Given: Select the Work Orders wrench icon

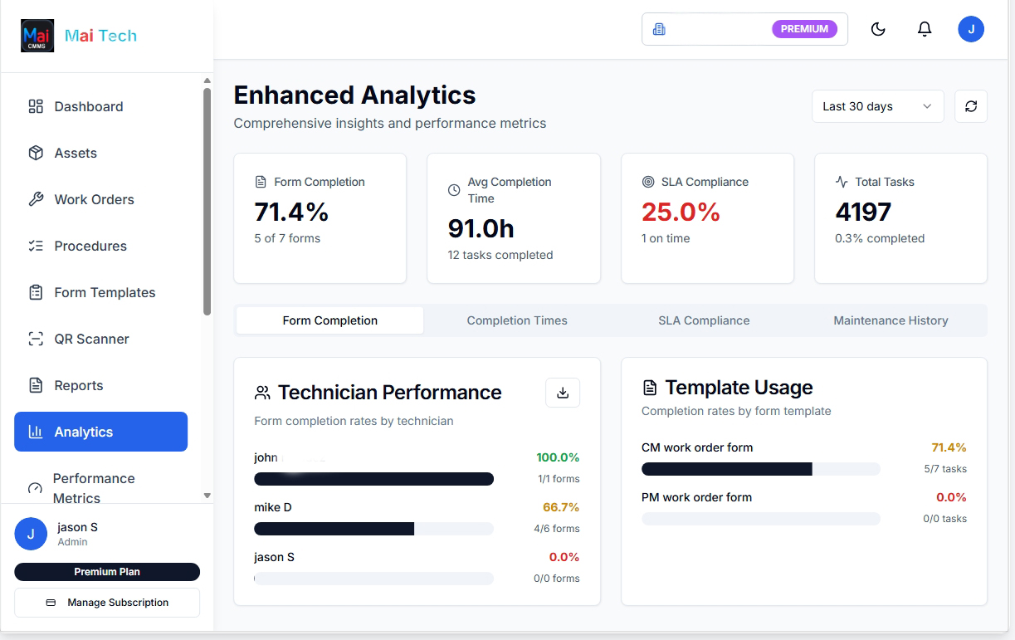Looking at the screenshot, I should tap(34, 199).
